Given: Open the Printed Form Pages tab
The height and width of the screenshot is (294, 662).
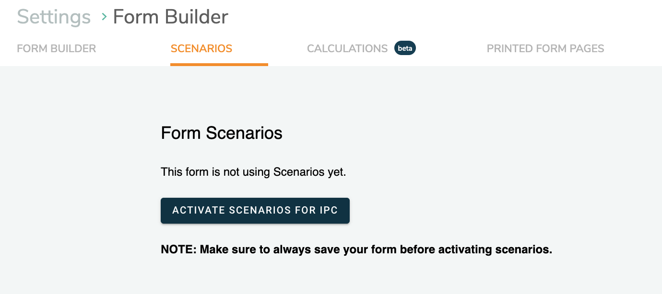Looking at the screenshot, I should 545,49.
